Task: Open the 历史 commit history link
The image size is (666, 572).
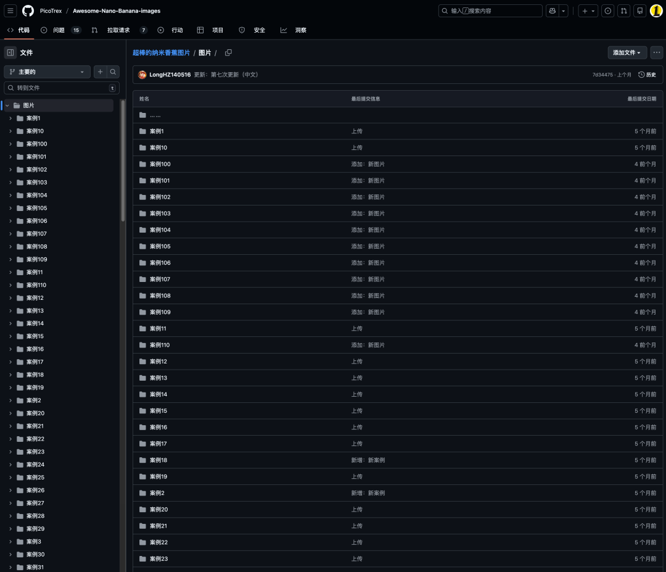Action: tap(647, 75)
